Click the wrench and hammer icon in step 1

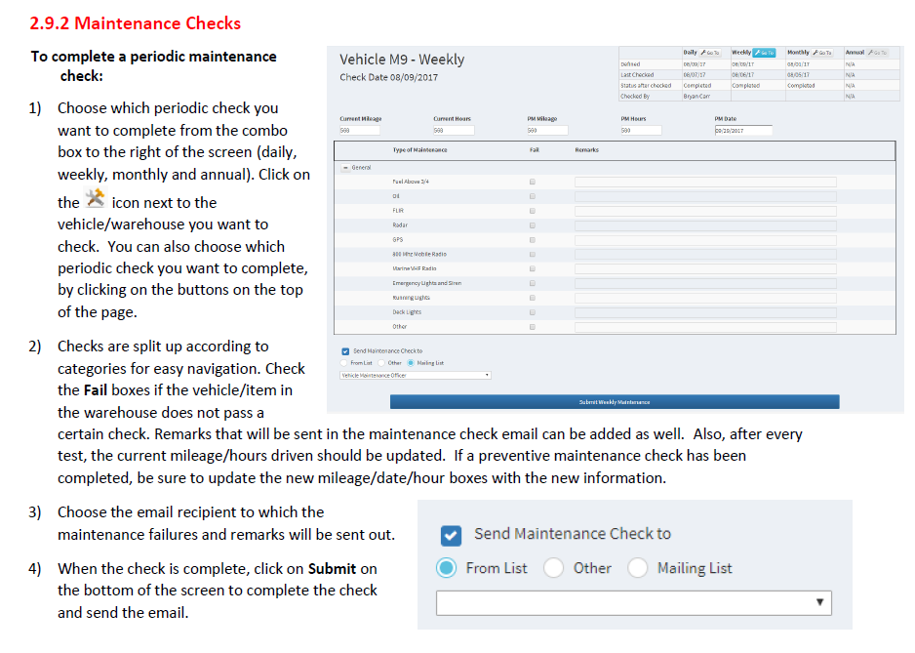(x=96, y=198)
